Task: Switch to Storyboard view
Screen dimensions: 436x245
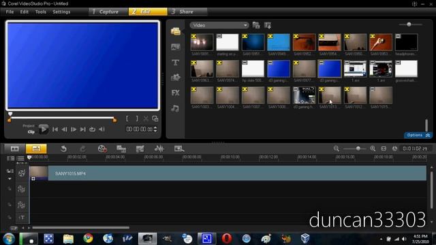Action: tap(14, 148)
